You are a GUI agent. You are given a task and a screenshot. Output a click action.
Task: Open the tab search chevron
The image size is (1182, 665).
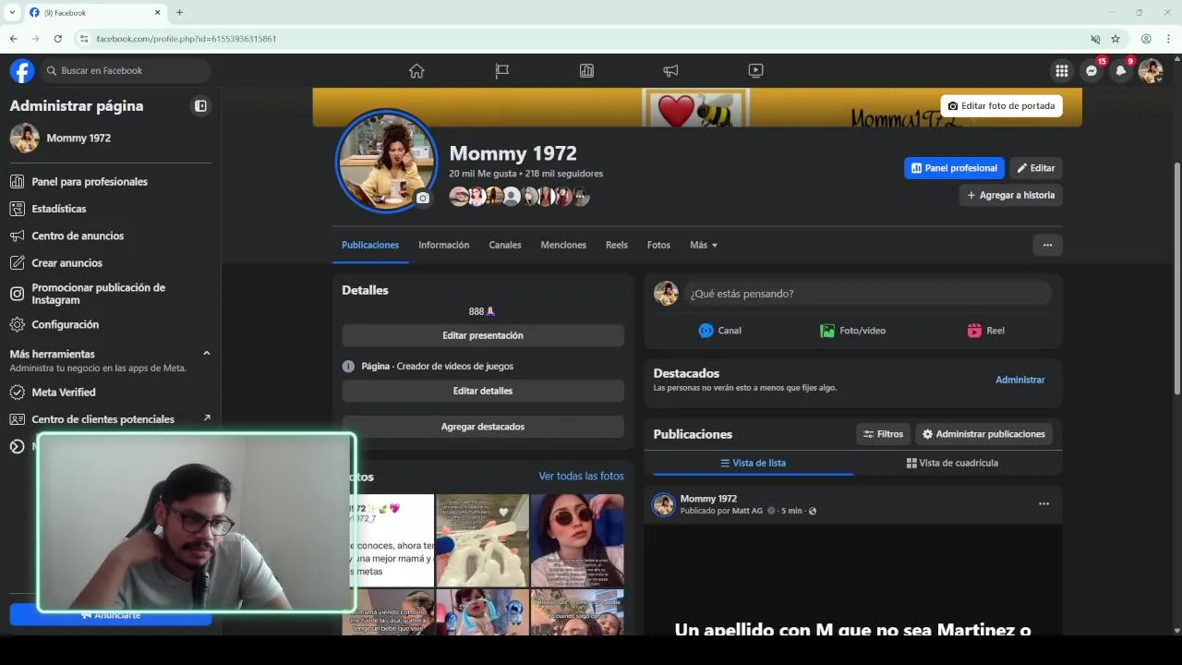[12, 12]
